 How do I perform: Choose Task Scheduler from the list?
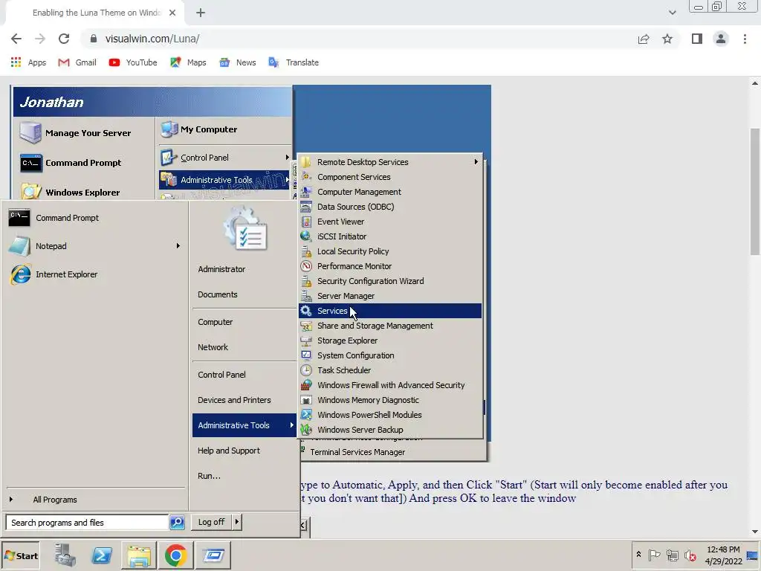pos(390,370)
